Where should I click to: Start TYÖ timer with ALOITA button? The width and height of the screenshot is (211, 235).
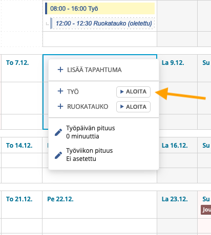pyautogui.click(x=133, y=92)
